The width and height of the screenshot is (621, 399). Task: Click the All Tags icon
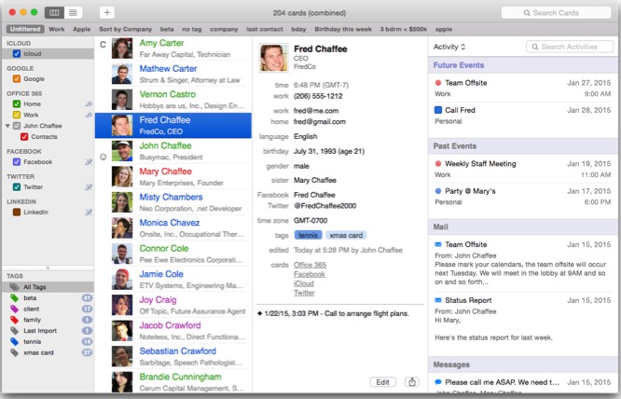click(15, 287)
